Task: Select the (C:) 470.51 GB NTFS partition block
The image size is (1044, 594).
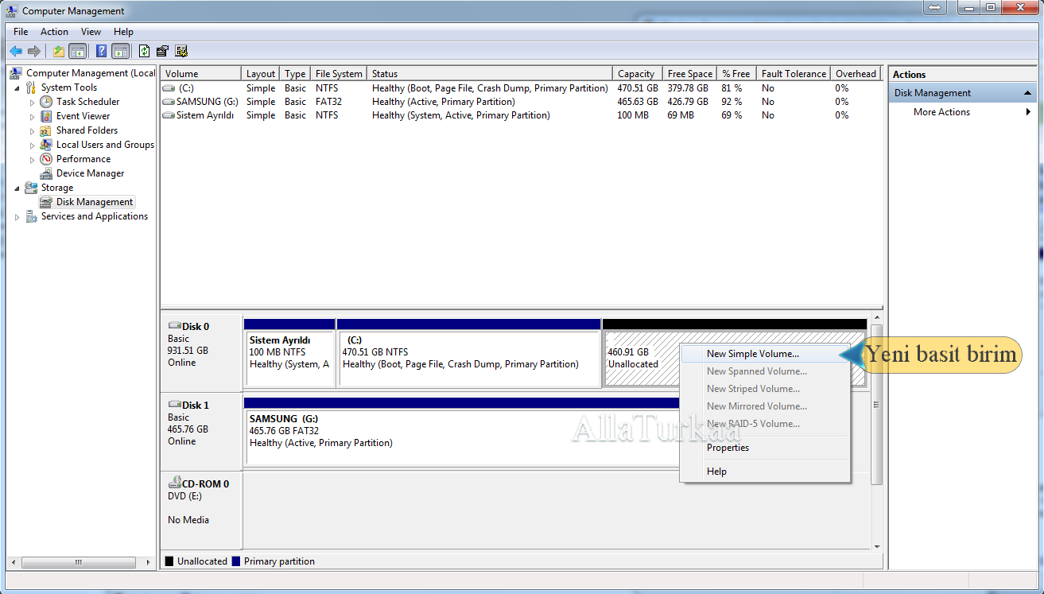Action: tap(469, 359)
